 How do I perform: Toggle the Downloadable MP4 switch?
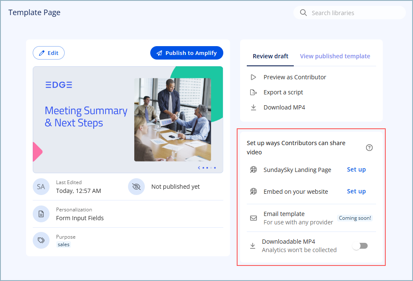(361, 246)
